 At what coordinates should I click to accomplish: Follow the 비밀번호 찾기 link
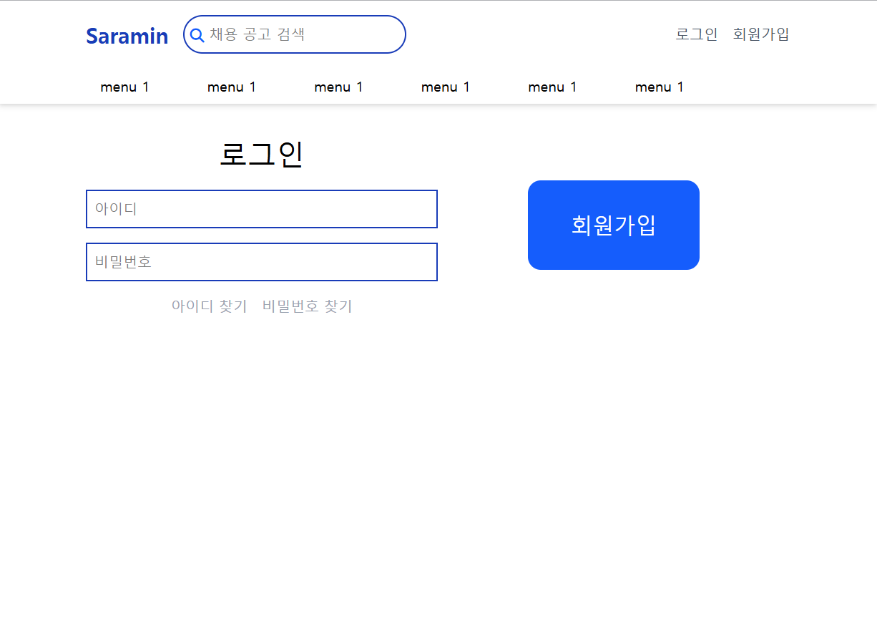tap(308, 306)
